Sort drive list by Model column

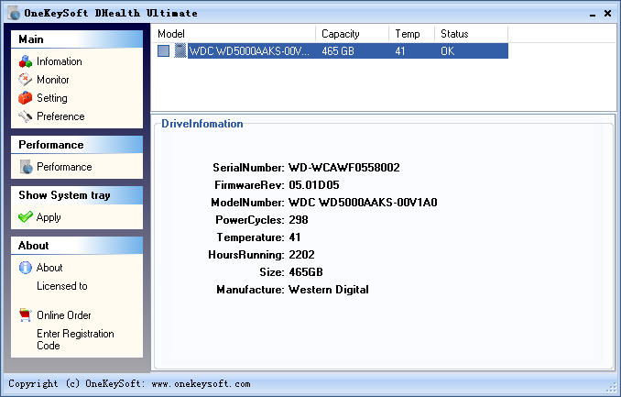pos(234,34)
